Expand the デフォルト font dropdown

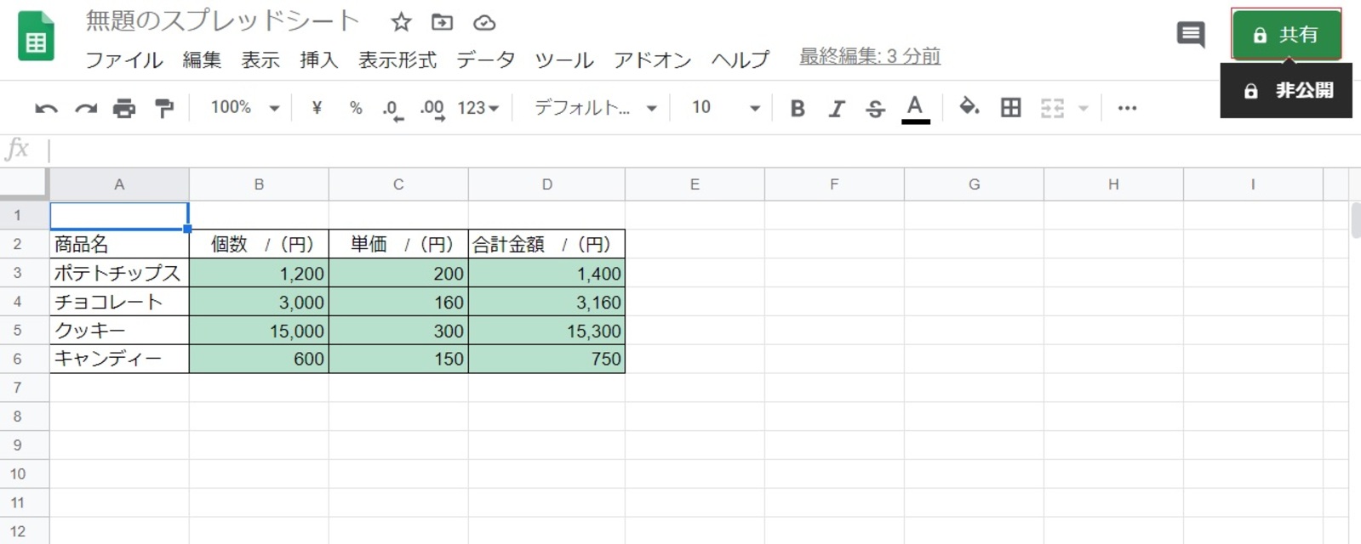coord(595,108)
